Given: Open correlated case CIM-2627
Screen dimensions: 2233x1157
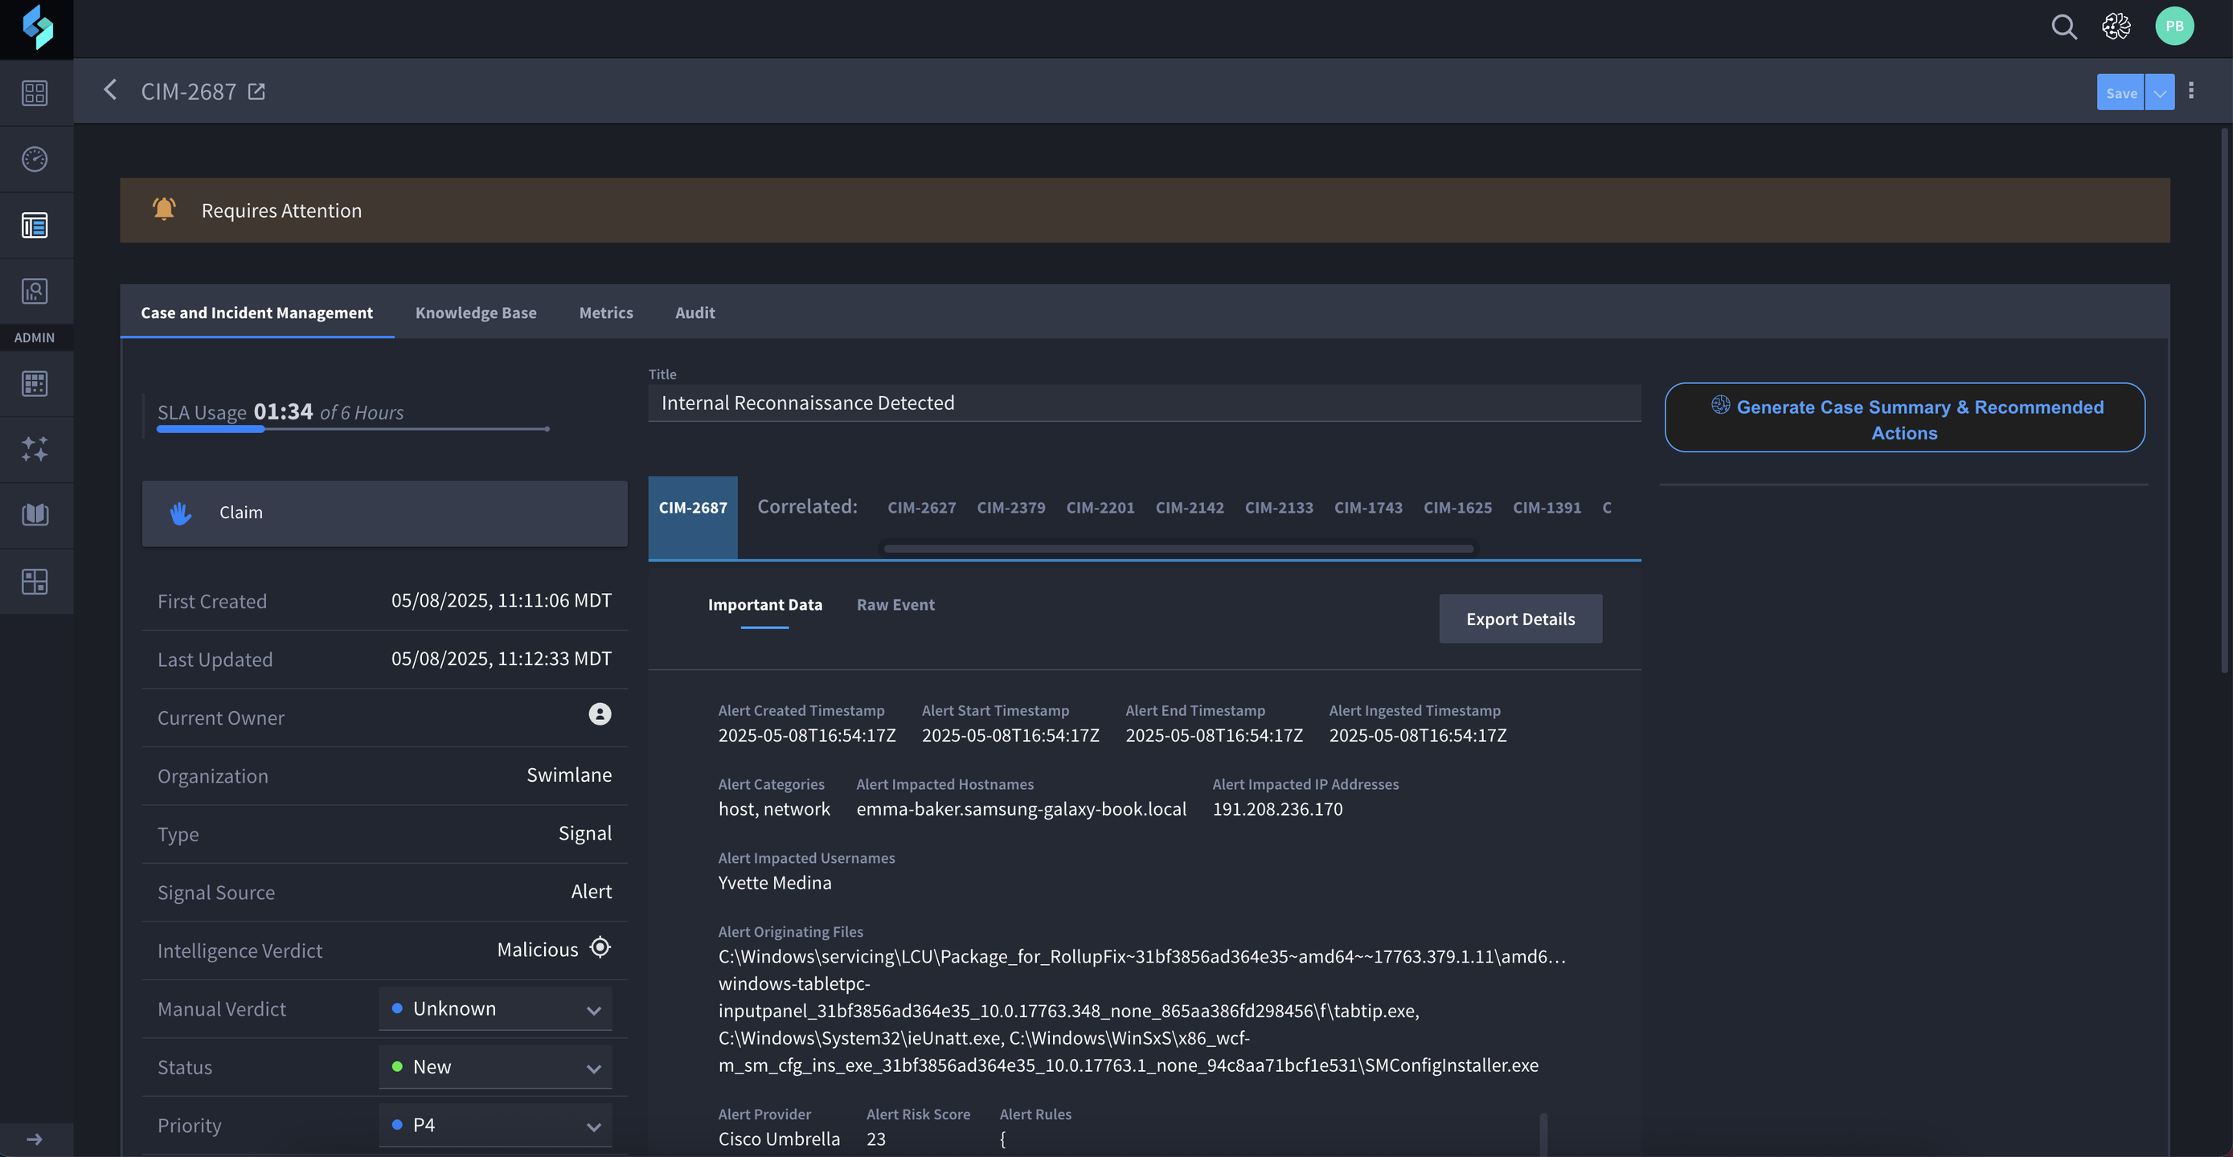Looking at the screenshot, I should click(921, 508).
